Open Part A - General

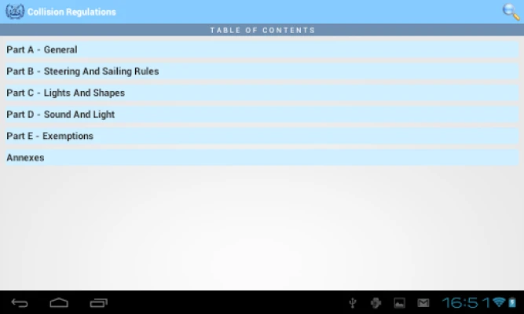pyautogui.click(x=262, y=49)
